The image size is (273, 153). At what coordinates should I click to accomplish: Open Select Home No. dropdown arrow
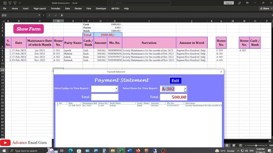pos(185,89)
